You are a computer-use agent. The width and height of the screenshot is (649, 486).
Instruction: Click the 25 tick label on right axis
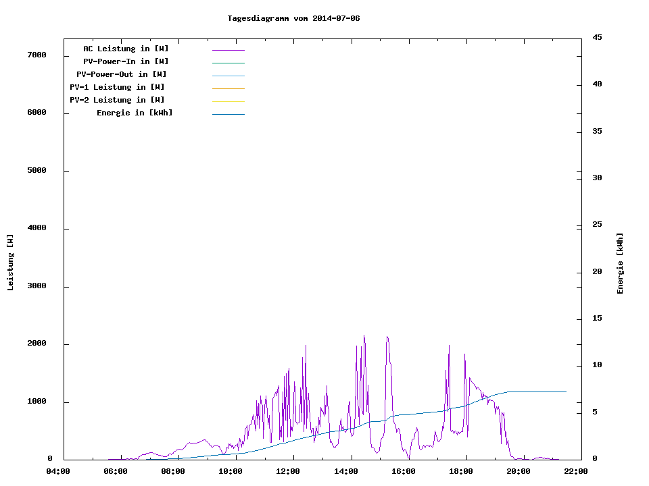point(597,225)
